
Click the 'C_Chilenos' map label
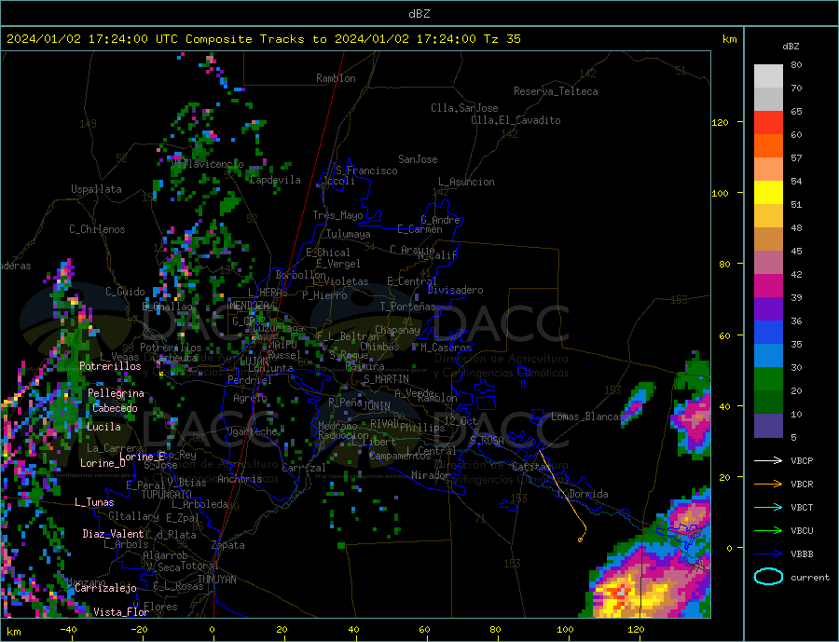[97, 229]
